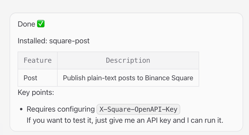The image size is (249, 135).
Task: Click the green checkmark emoji after Done
Action: coord(41,24)
